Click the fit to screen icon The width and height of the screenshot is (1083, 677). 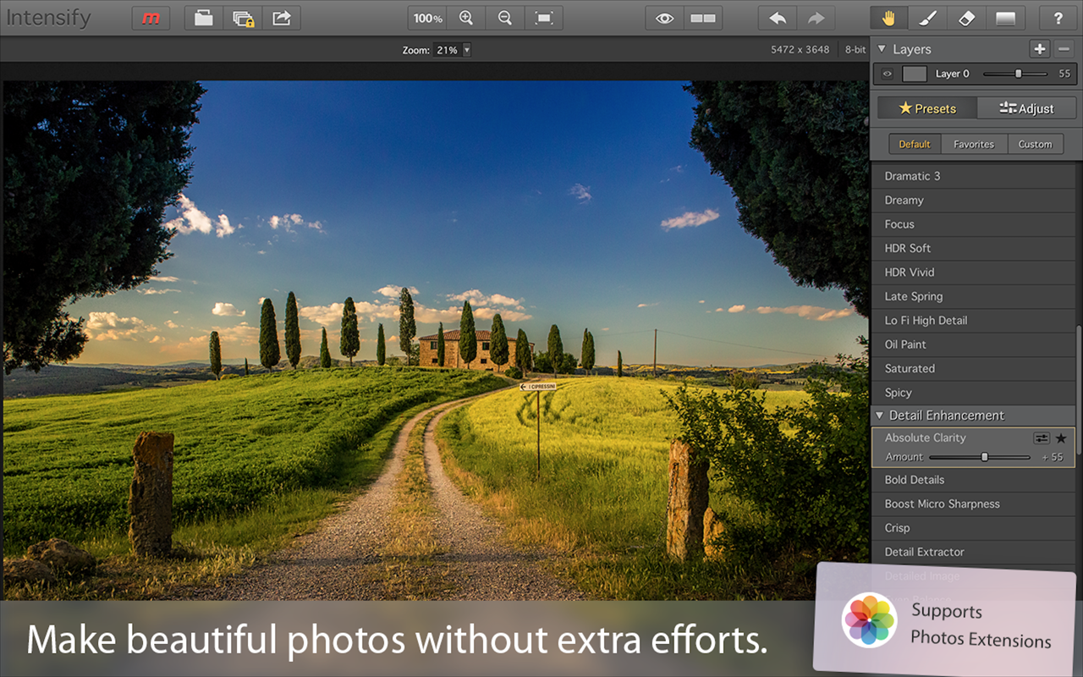coord(544,18)
